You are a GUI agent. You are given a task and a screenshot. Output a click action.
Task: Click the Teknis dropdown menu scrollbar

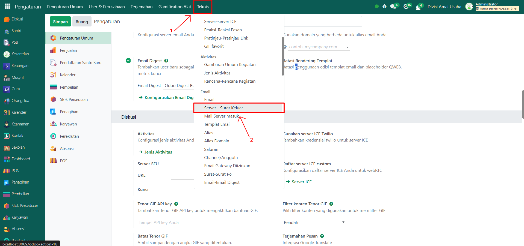tap(283, 56)
